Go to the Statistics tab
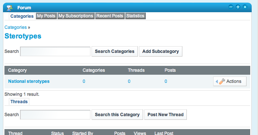 click(135, 16)
